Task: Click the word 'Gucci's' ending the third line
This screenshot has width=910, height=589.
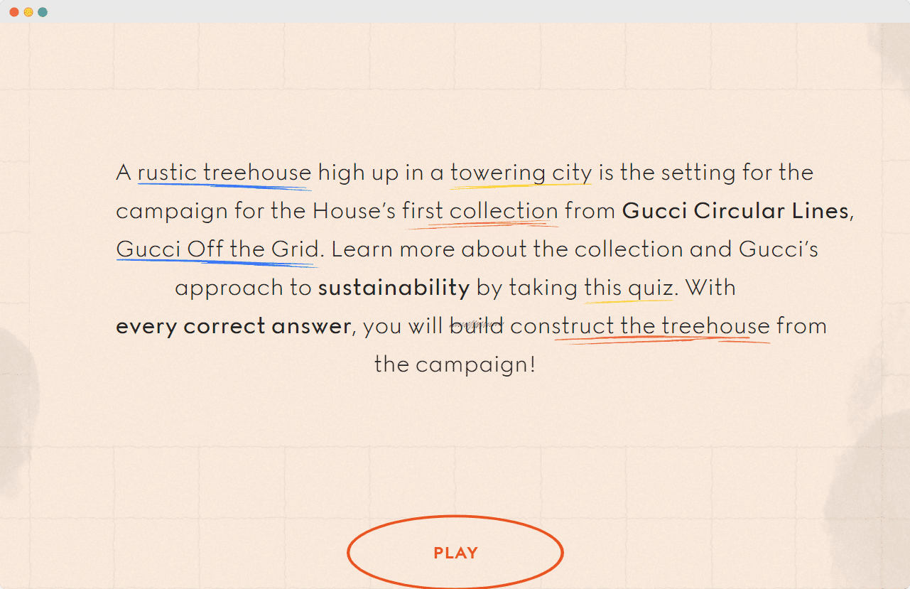Action: [779, 249]
